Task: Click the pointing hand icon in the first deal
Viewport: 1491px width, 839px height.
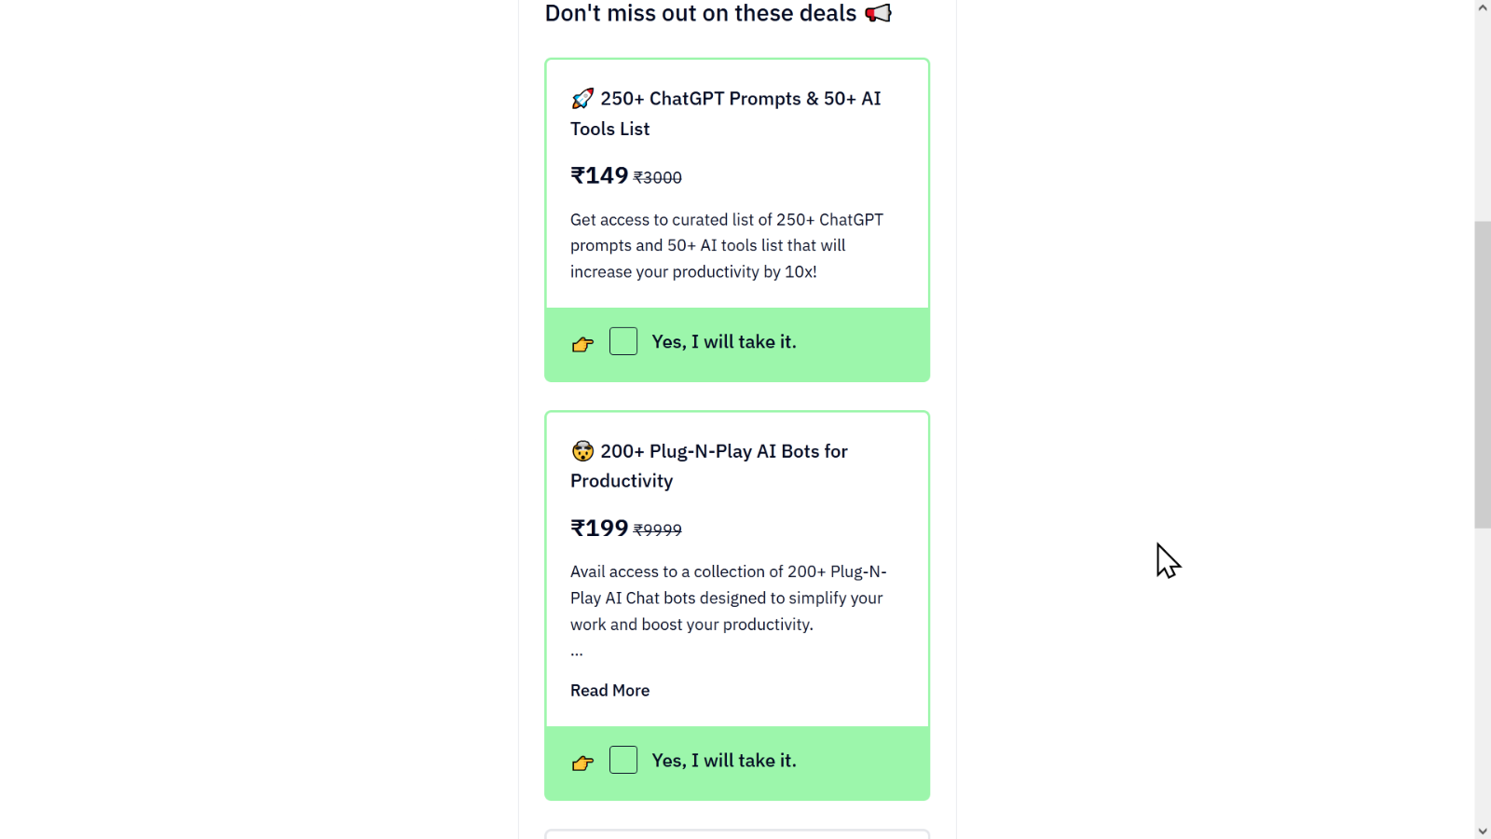Action: tap(582, 344)
